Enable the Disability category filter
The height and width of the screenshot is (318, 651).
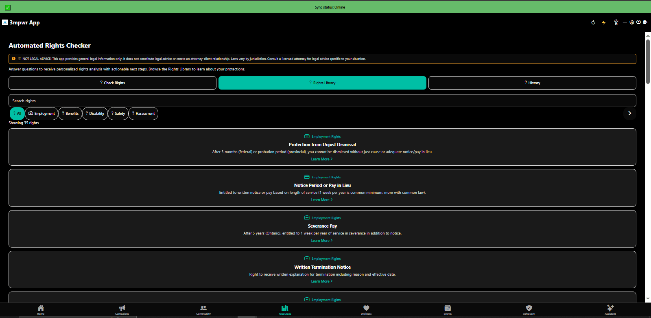pyautogui.click(x=95, y=114)
